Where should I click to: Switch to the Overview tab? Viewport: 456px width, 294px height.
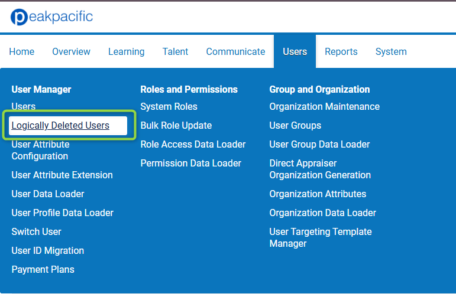click(x=71, y=52)
